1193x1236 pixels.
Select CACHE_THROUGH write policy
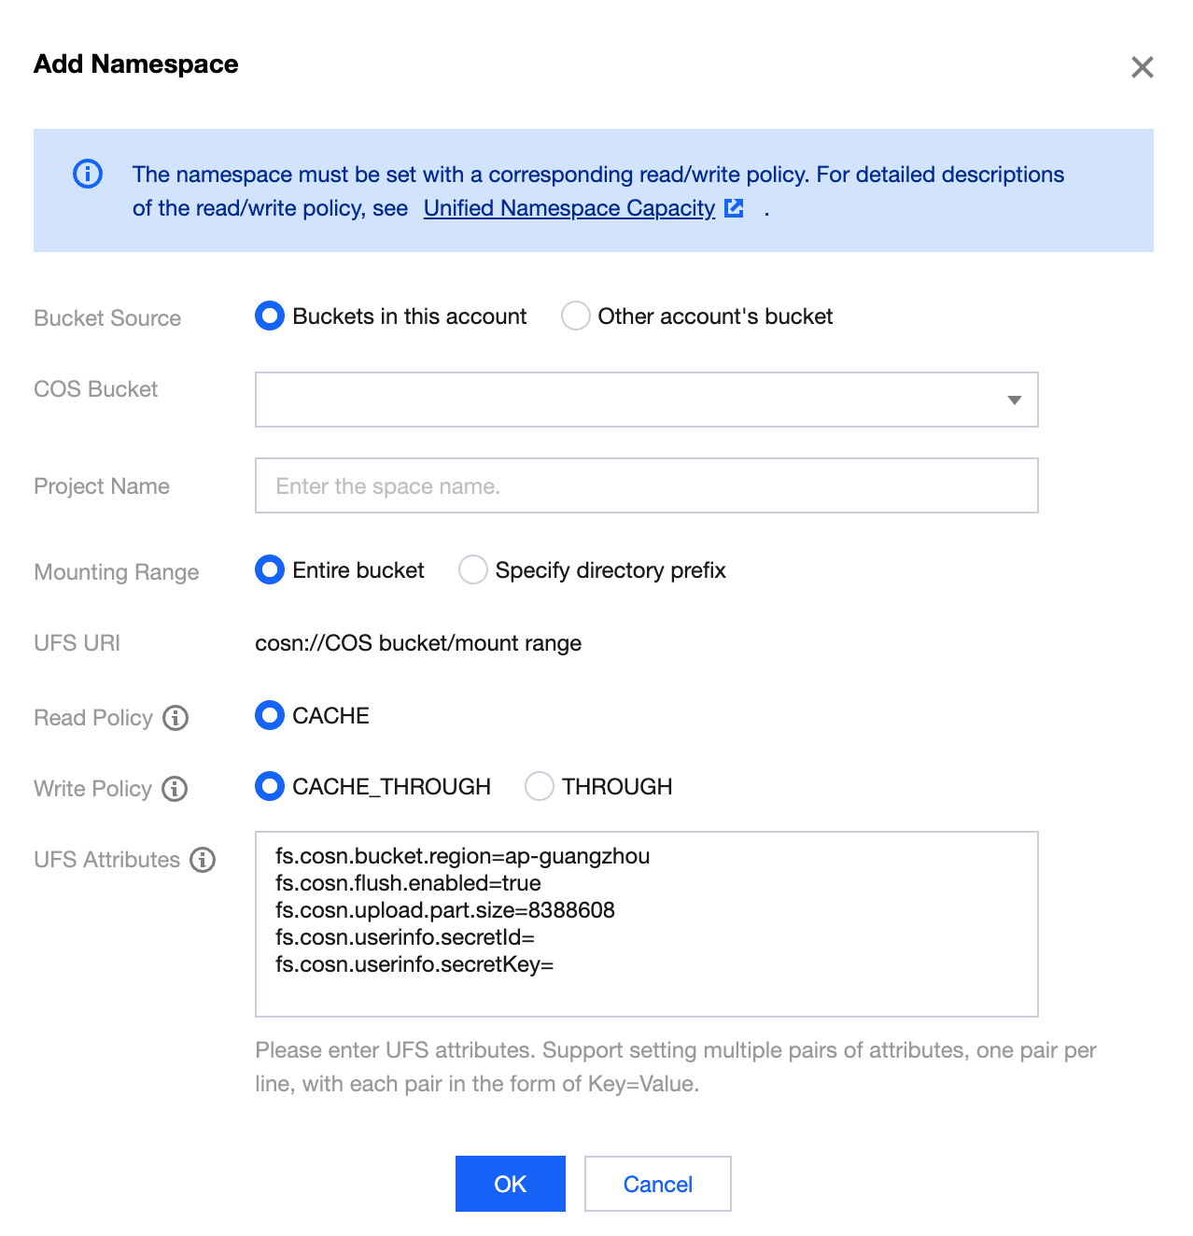(x=270, y=787)
